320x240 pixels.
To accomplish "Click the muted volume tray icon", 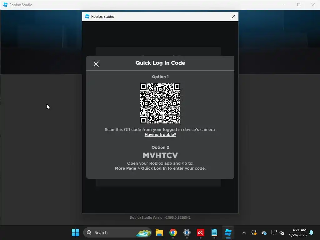I will coord(282,232).
